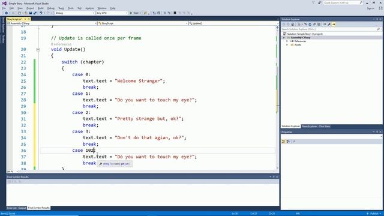
Task: Collapse the Update method outlining box
Action: pyautogui.click(x=38, y=49)
